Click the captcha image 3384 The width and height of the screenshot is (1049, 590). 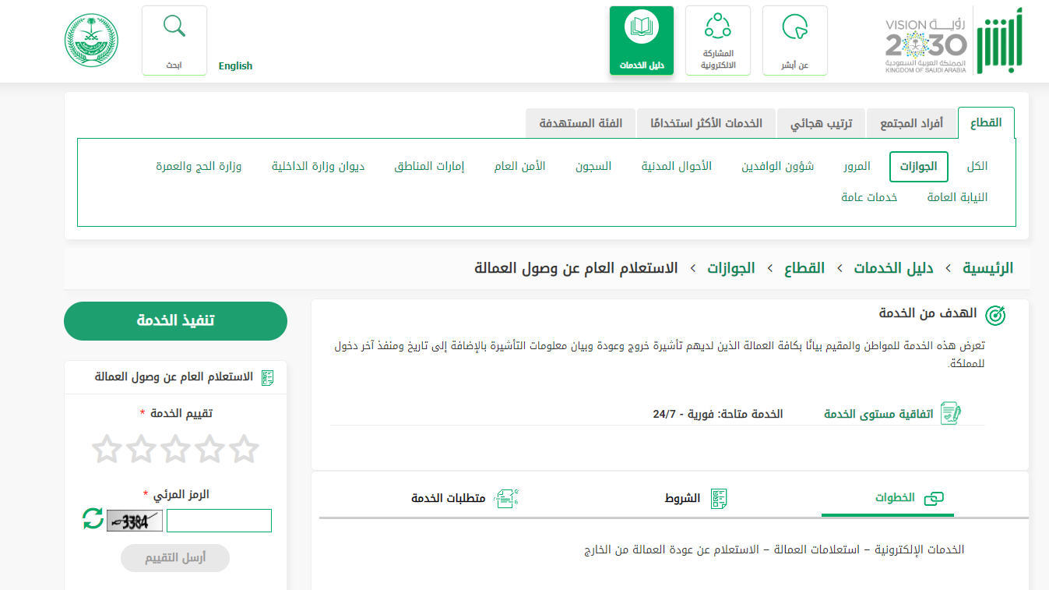(x=135, y=521)
